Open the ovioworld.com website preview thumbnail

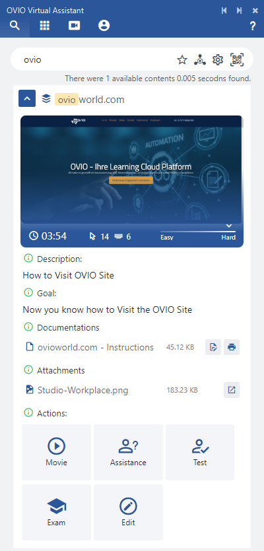point(131,169)
